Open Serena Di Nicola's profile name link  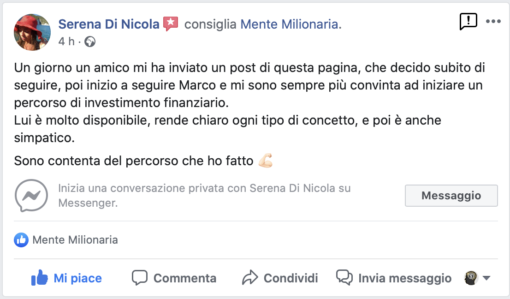pos(109,24)
